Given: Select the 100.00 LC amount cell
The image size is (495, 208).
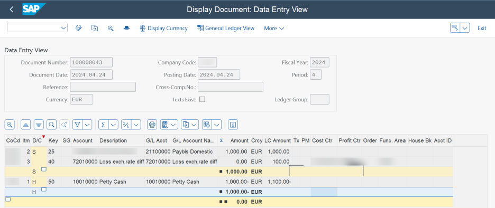Looking at the screenshot, I should pos(278,162).
